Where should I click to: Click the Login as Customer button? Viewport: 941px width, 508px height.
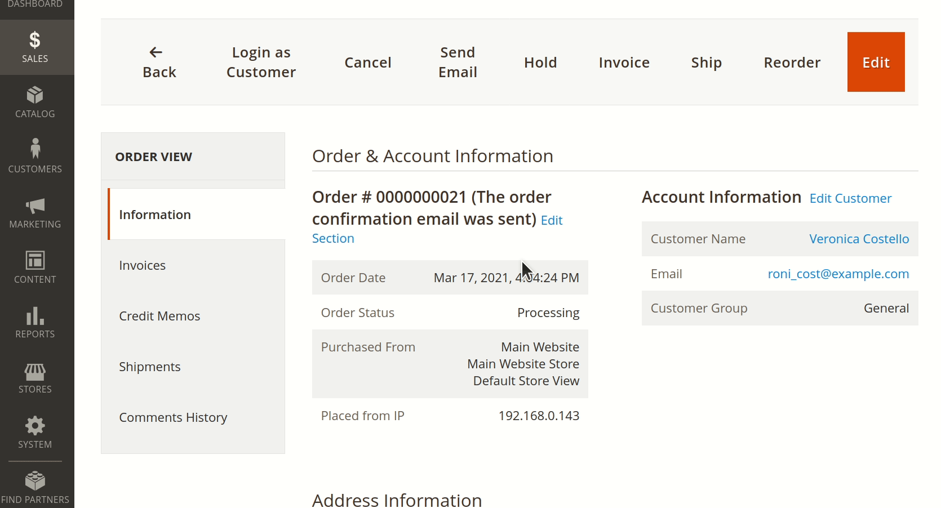261,62
